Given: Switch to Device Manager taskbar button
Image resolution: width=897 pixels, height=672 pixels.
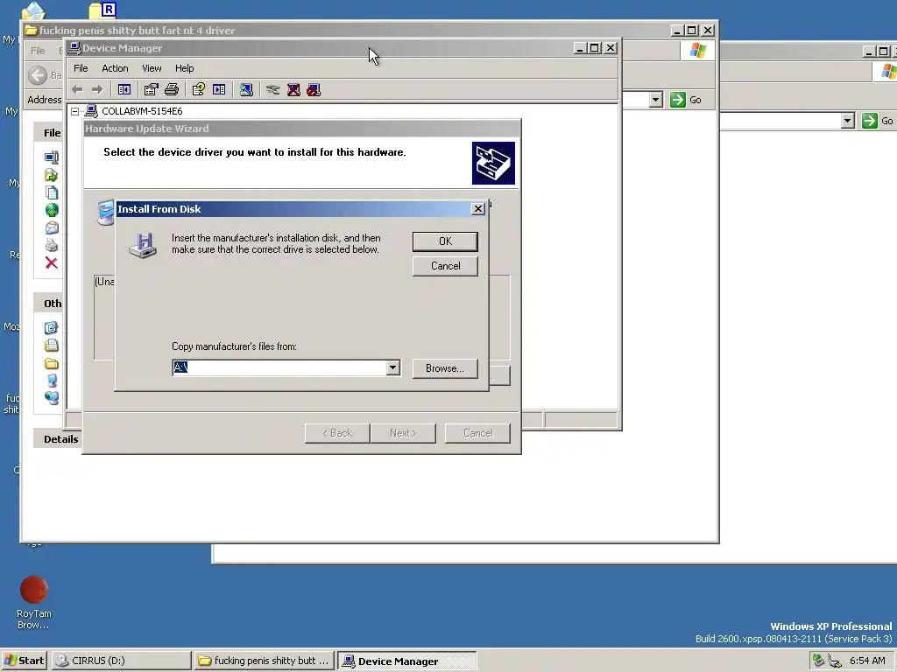Looking at the screenshot, I should point(406,661).
